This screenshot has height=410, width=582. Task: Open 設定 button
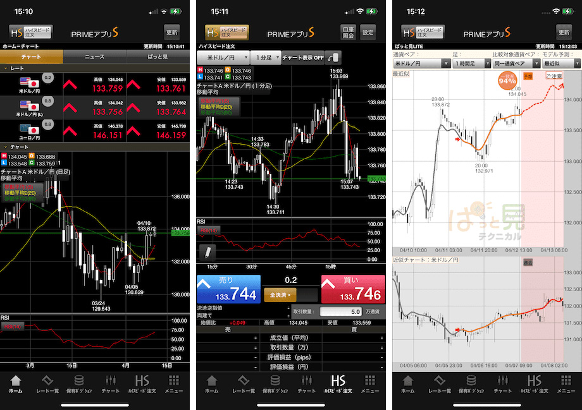click(368, 32)
